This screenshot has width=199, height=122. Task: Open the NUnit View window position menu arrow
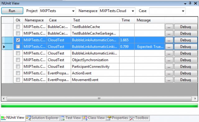click(185, 3)
